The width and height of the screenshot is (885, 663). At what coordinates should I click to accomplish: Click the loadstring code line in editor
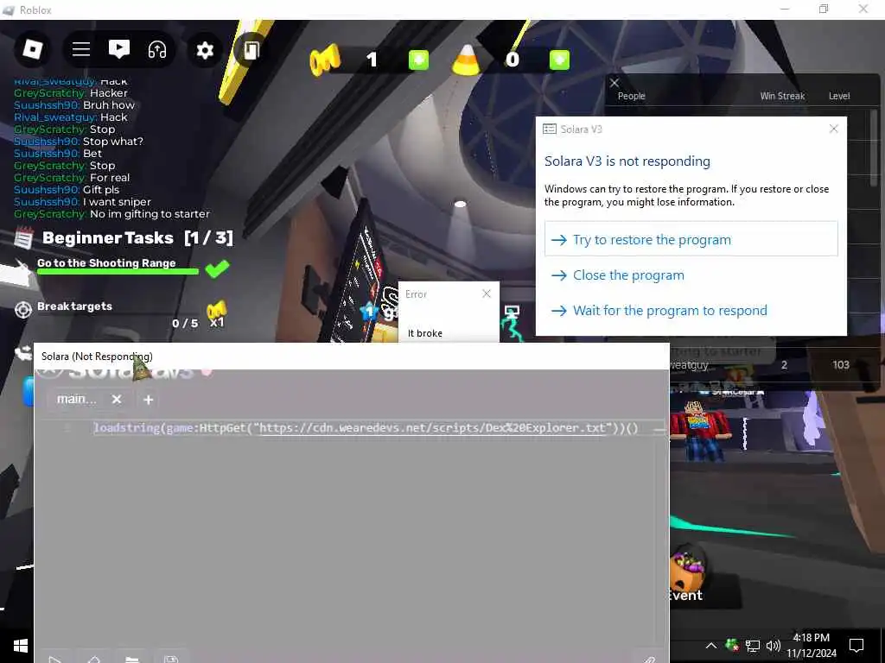coord(366,428)
